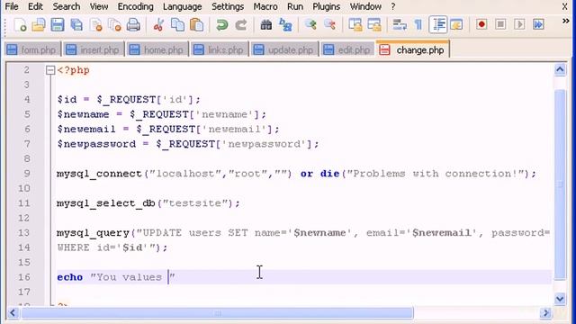Open the Window menu
Viewport: 576px width, 324px height.
[365, 6]
